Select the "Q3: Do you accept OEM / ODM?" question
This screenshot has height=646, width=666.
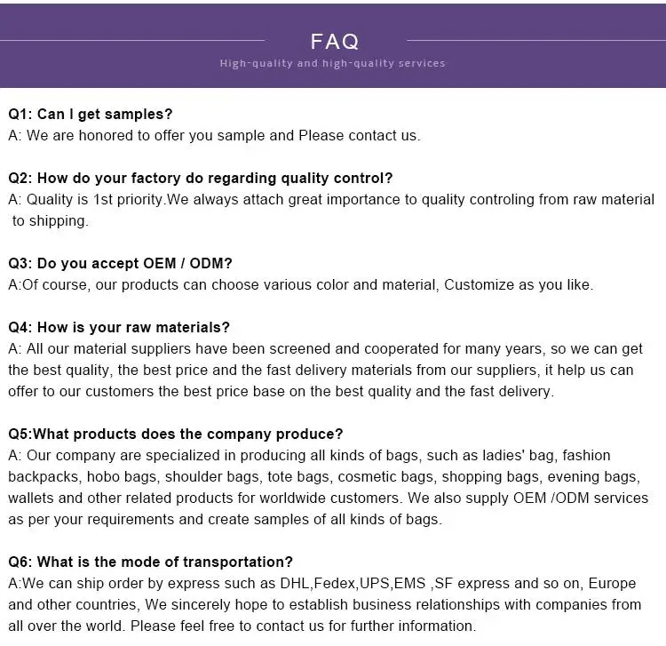[x=121, y=264]
